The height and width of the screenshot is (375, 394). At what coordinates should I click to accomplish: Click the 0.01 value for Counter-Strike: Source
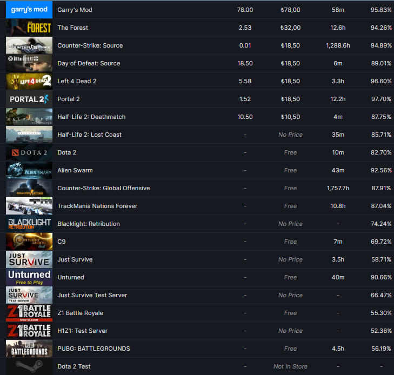[x=245, y=45]
